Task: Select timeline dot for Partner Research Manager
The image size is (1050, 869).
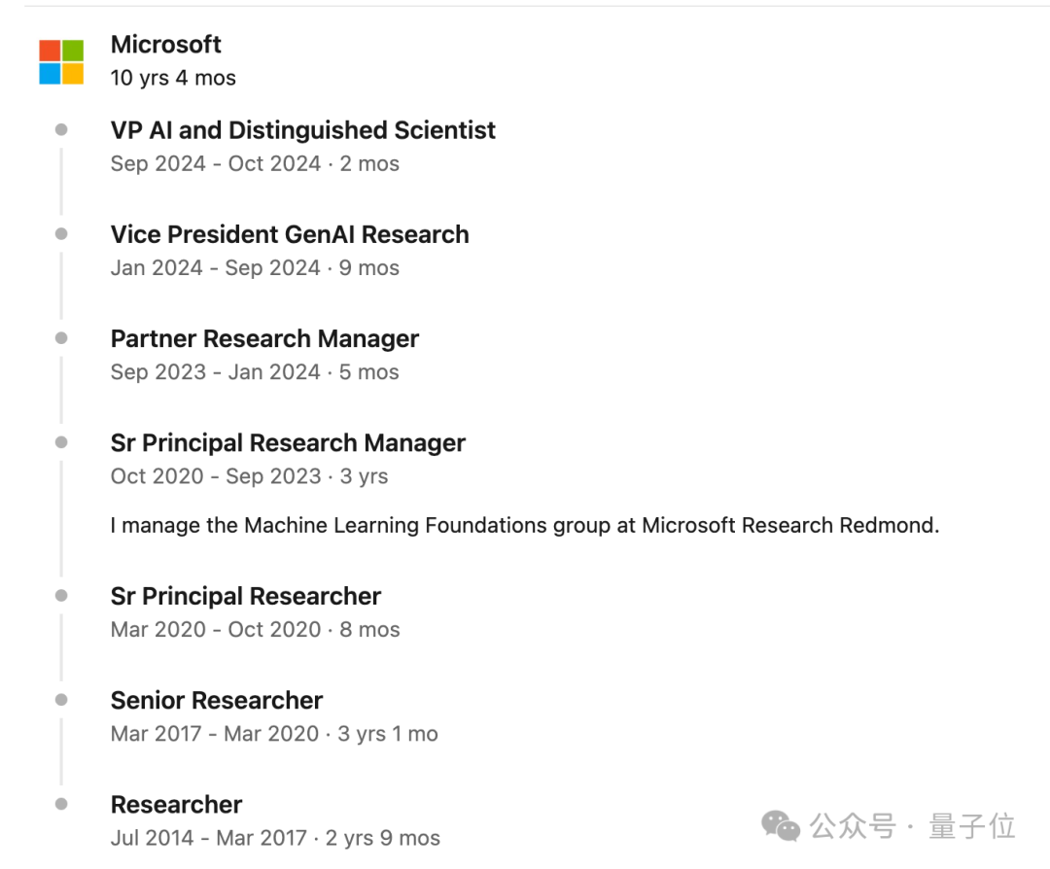Action: point(61,338)
